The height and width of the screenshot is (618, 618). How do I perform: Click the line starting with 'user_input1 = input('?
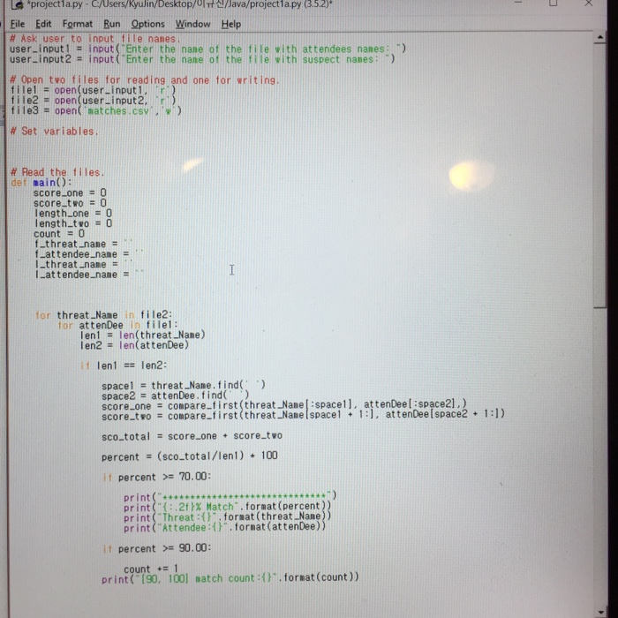(208, 49)
